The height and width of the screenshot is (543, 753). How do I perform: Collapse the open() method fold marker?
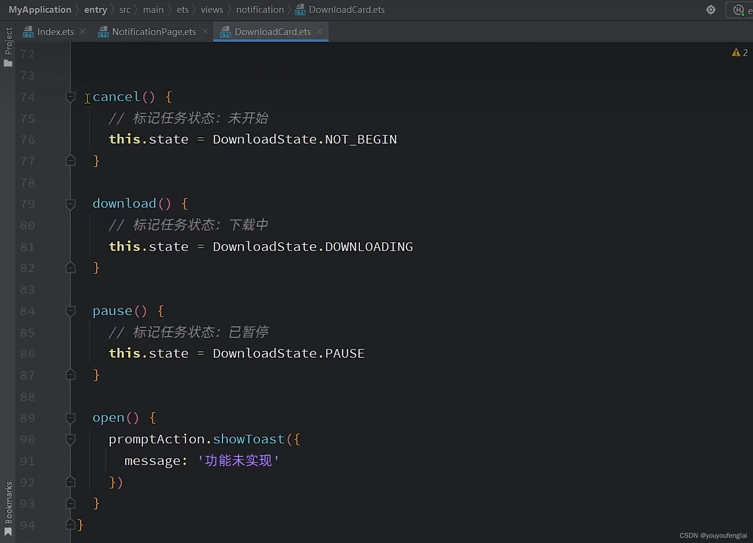(70, 418)
